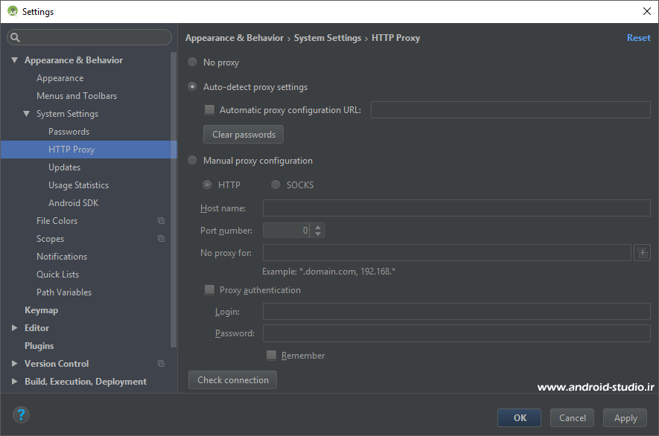Click the down arrow of the Port spinner
Screen dimensions: 659x436
[x=318, y=234]
